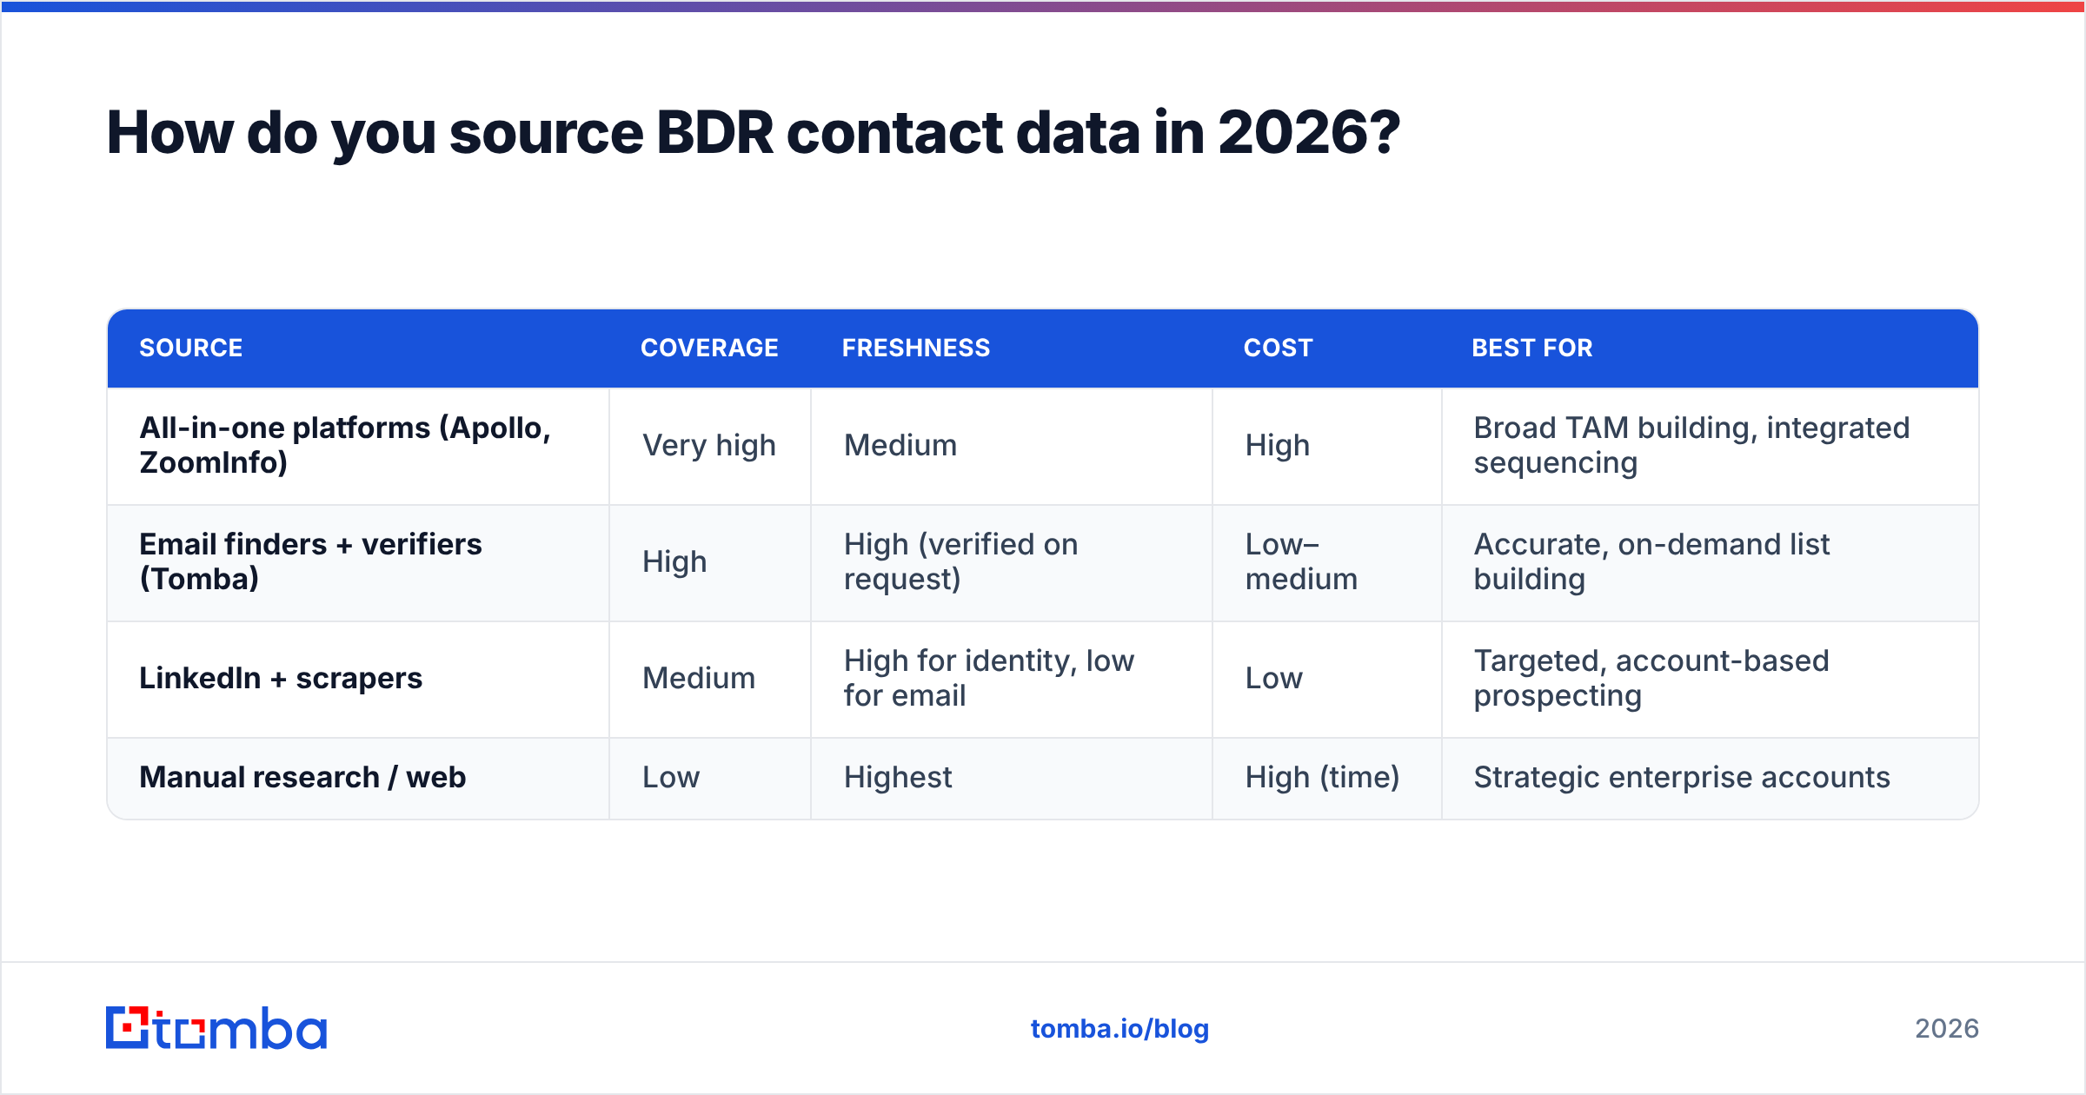This screenshot has width=2086, height=1095.
Task: Click the 'Low' coverage cell for manual research
Action: (x=710, y=778)
